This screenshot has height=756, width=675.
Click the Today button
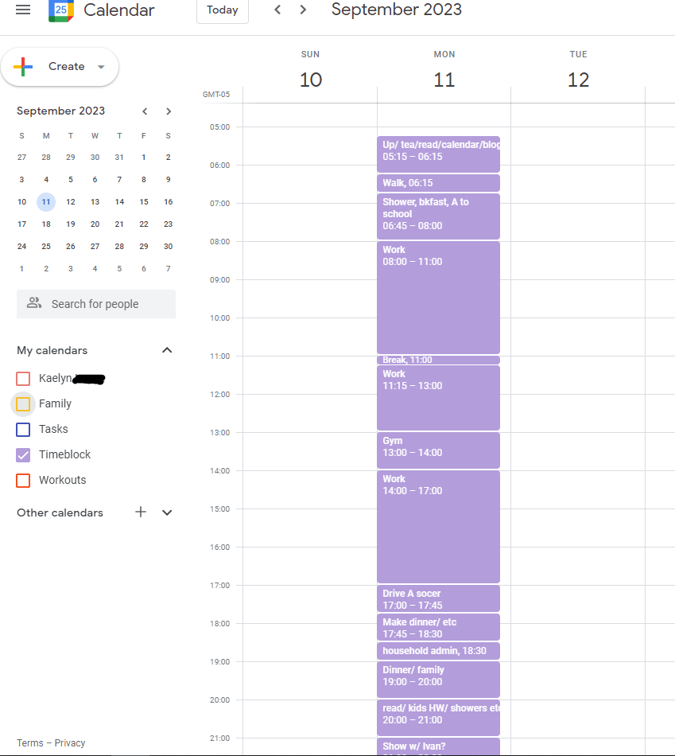pyautogui.click(x=222, y=10)
